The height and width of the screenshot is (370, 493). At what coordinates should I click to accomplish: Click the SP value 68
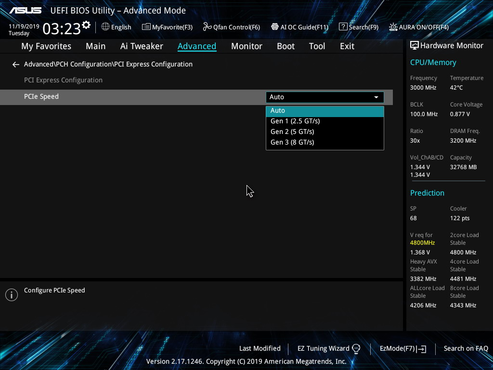point(413,218)
